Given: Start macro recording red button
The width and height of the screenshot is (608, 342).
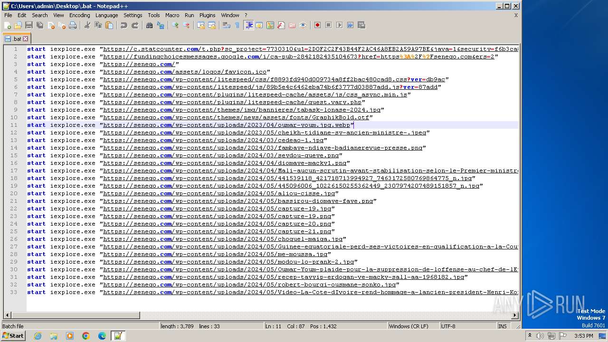Looking at the screenshot, I should [x=318, y=25].
